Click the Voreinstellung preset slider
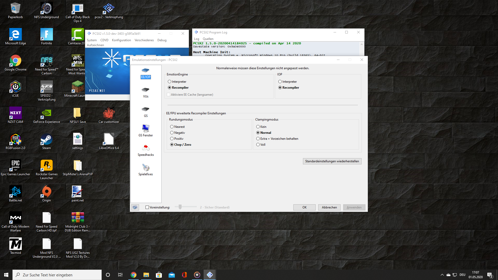 click(x=180, y=207)
